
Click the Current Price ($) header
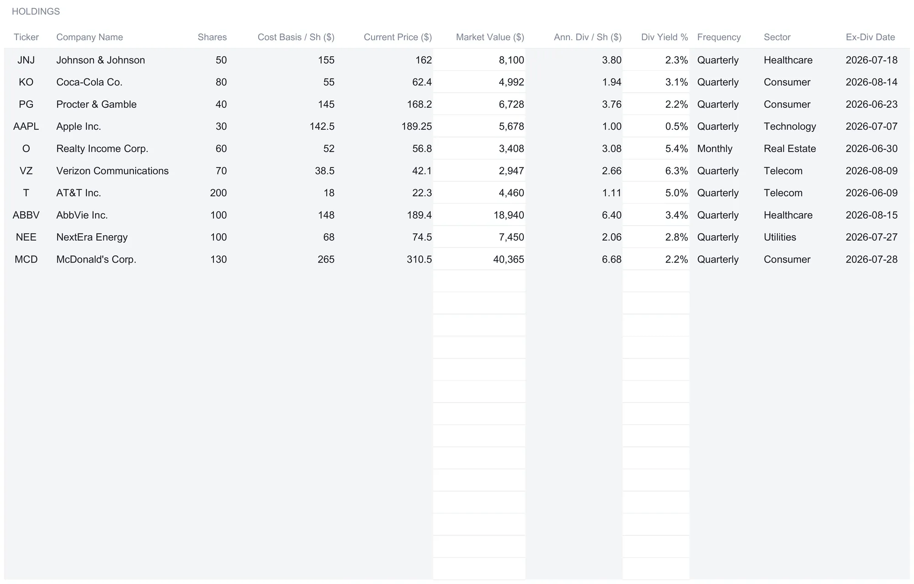[x=398, y=37]
